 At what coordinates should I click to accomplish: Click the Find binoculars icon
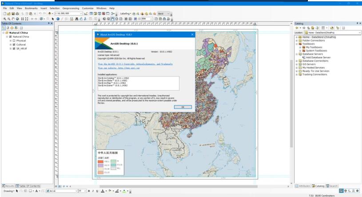[77, 19]
